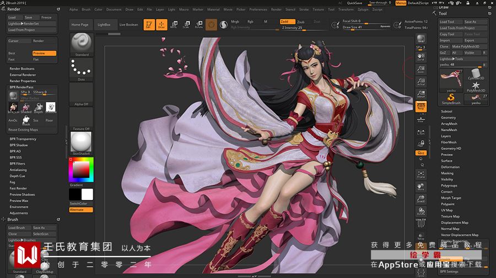Screen dimensions: 496x278
Task: Click the Home Page button
Action: point(80,25)
